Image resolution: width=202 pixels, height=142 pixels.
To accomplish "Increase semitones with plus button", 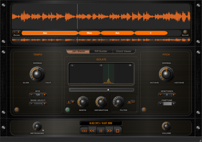I will (x=174, y=95).
